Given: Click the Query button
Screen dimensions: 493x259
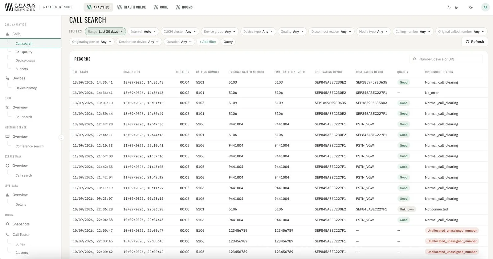Looking at the screenshot, I should (228, 42).
